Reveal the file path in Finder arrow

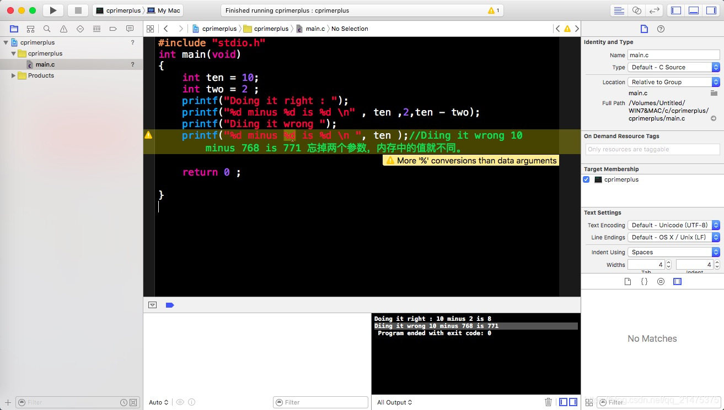point(714,118)
